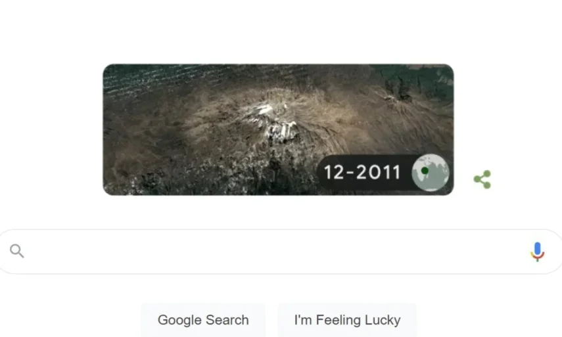
Task: Click the I'm Feeling Lucky button
Action: 347,320
